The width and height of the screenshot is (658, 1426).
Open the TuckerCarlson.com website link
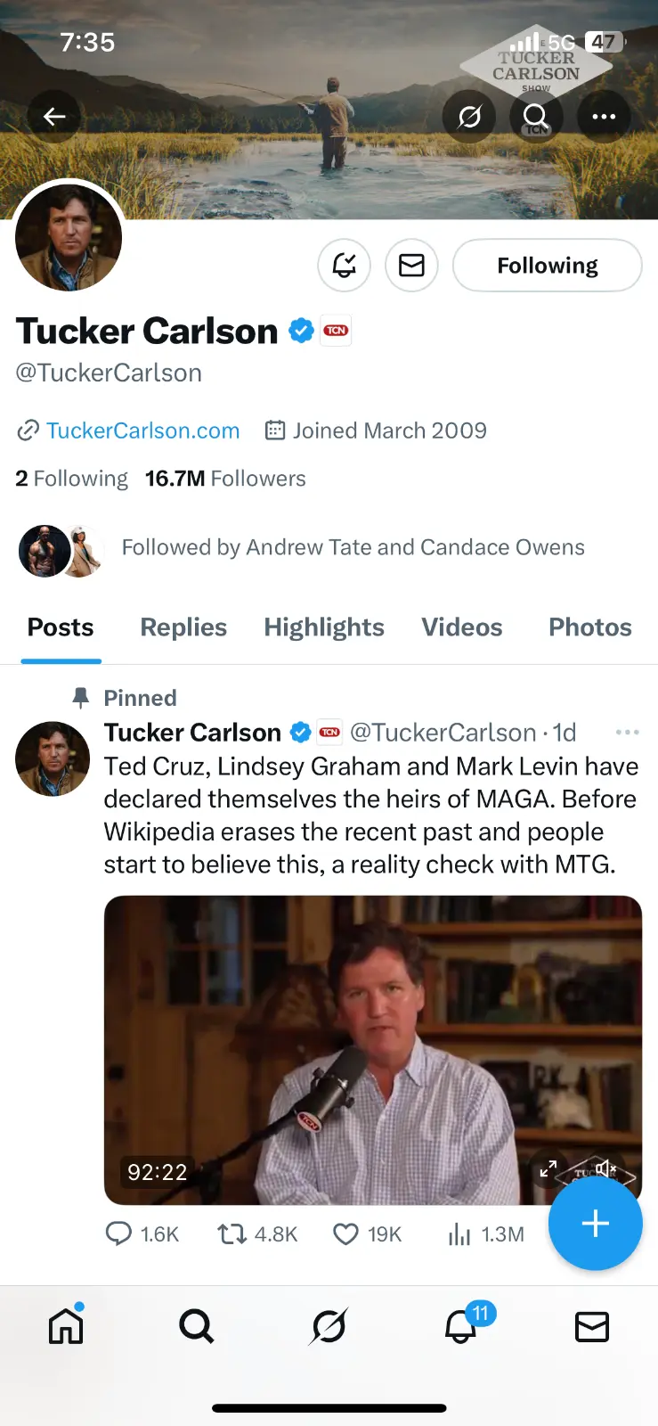tap(142, 430)
